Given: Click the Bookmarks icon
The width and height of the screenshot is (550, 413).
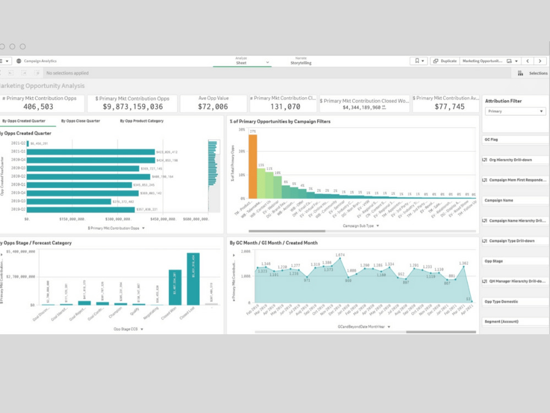Looking at the screenshot, I should point(417,61).
